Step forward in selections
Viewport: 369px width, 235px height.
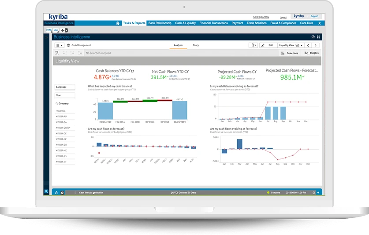72,53
